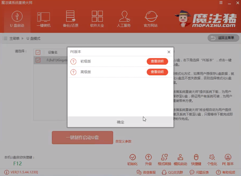Image resolution: width=241 pixels, height=176 pixels.
Task: Click the list icon beside 主菜单
Action: tap(5, 38)
